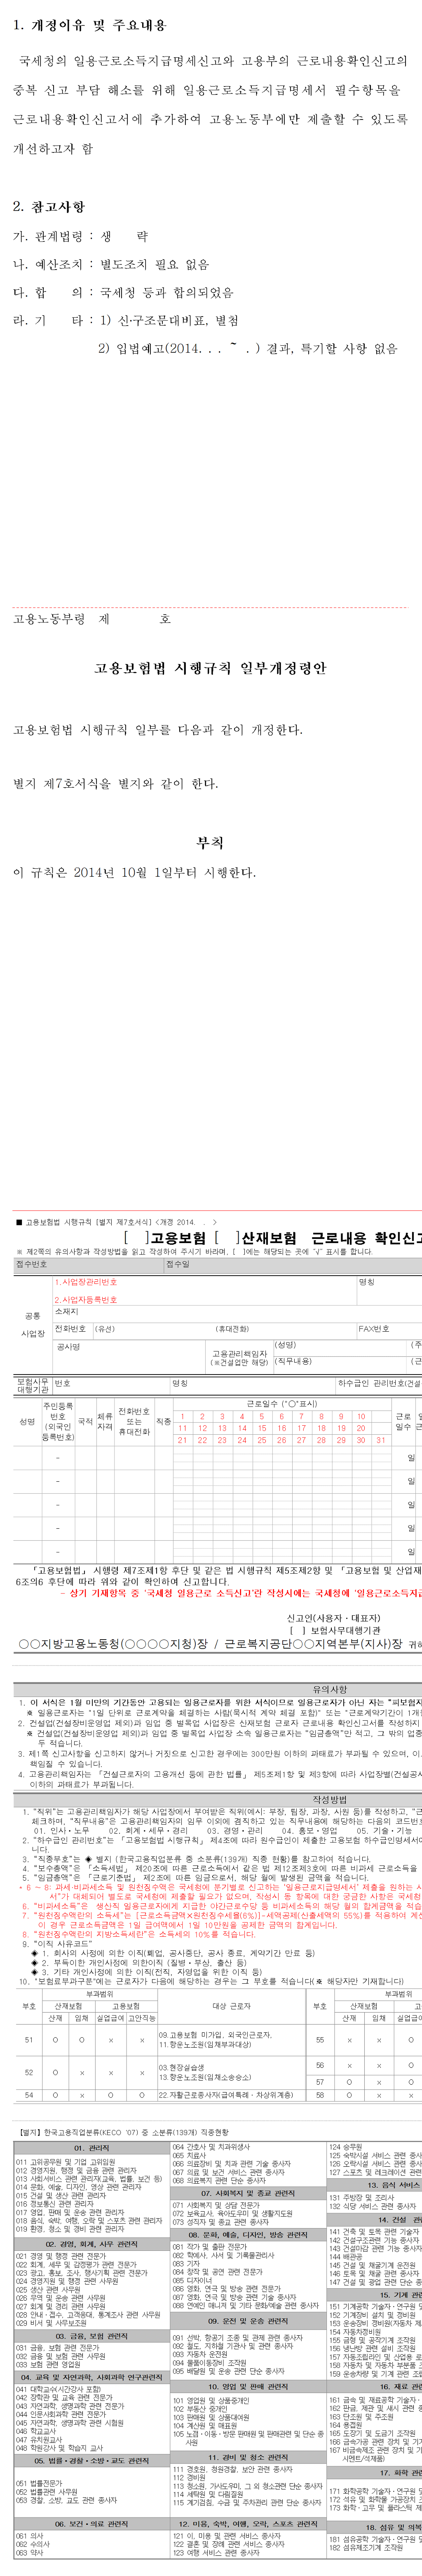Tick the bracket checkbox before 산재보험
Image resolution: width=422 pixels, height=2576 pixels.
point(227,1238)
